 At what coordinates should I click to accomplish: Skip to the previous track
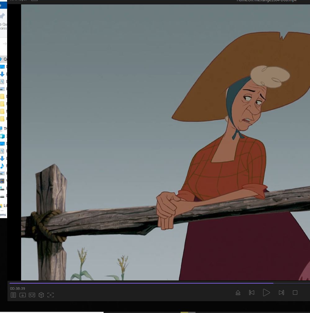[x=252, y=293]
